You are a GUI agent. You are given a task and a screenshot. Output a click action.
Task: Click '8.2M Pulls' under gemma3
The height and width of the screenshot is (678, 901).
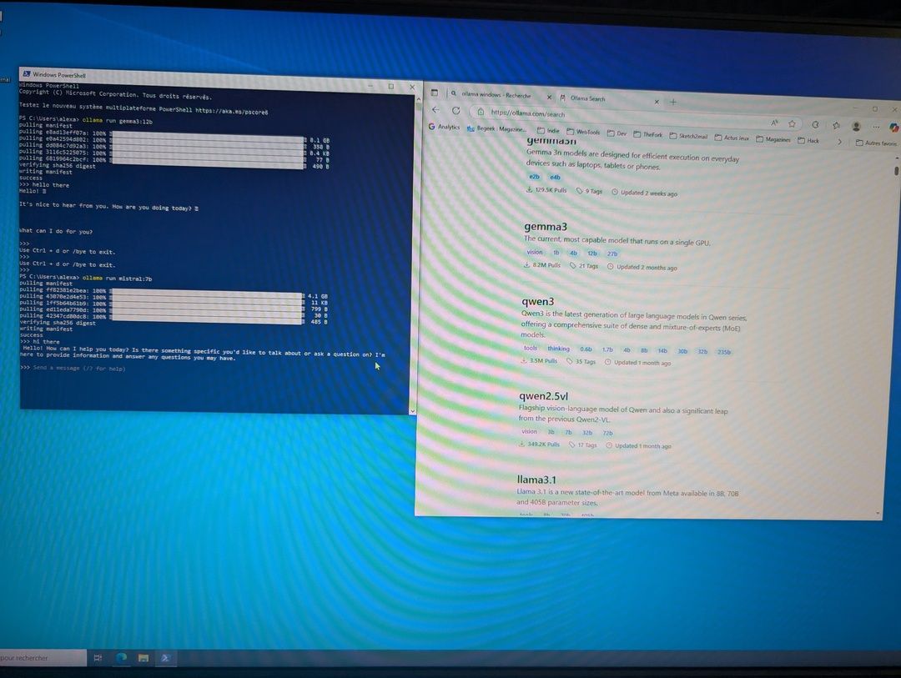[x=542, y=265]
